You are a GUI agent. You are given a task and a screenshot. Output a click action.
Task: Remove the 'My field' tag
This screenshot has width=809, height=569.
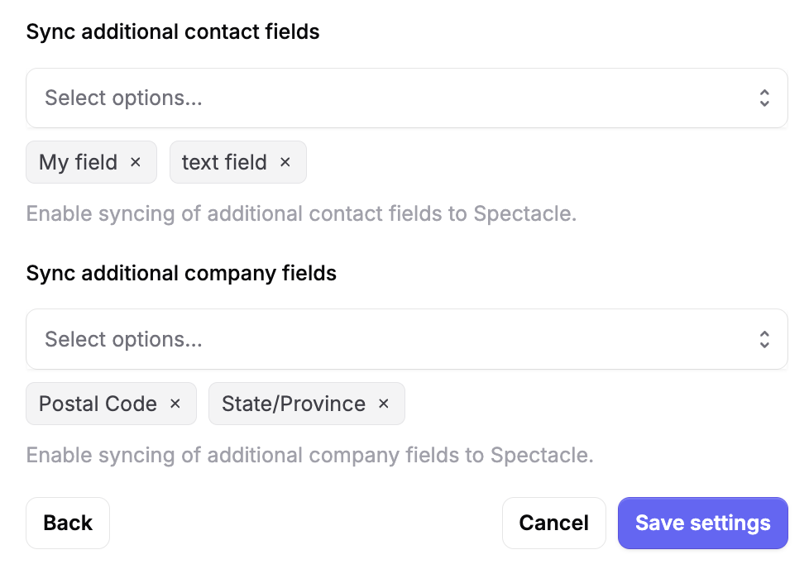click(x=136, y=162)
